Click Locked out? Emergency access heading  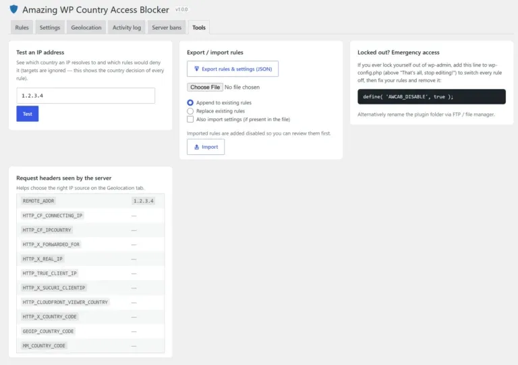(x=399, y=53)
